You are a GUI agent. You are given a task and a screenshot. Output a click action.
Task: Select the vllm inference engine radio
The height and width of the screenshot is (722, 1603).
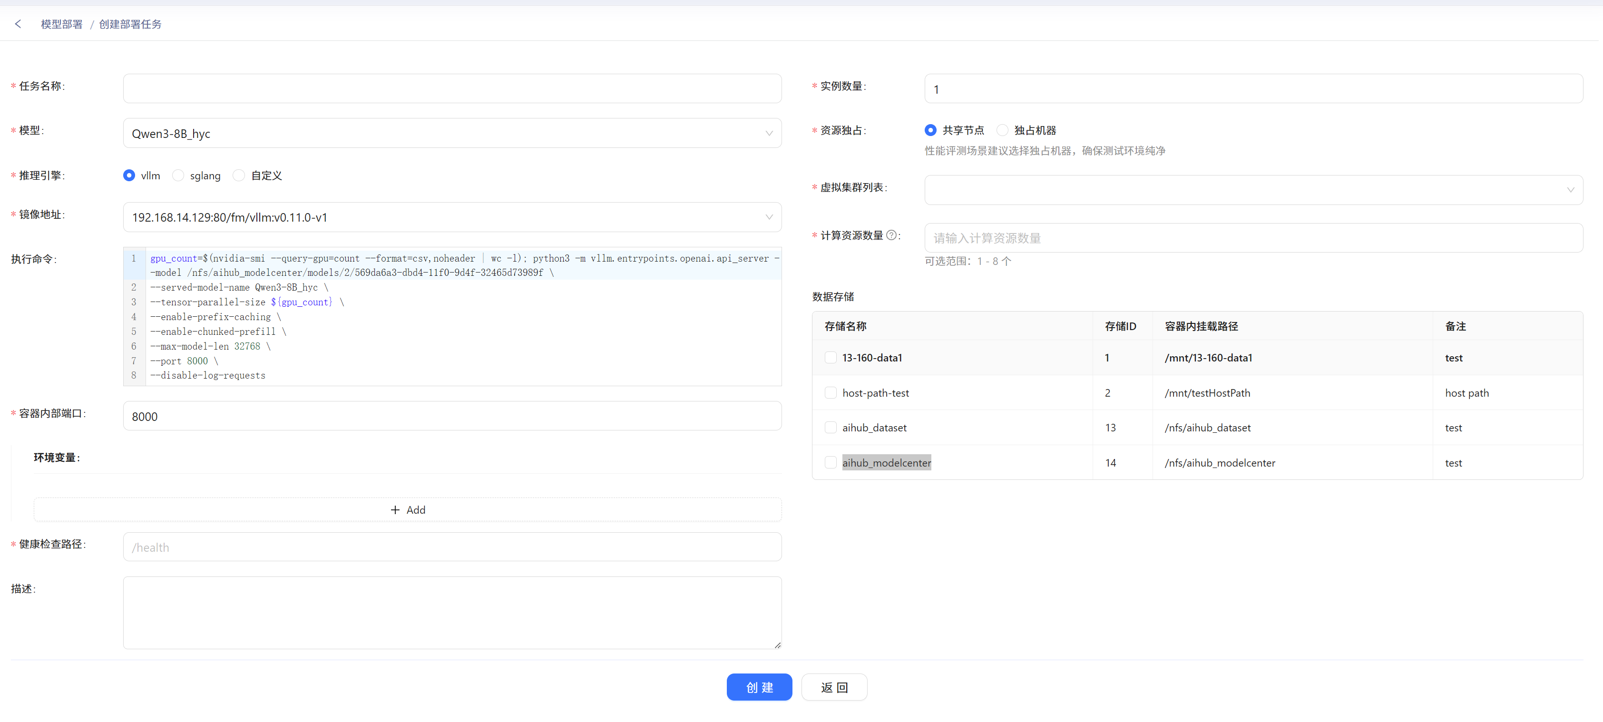[129, 176]
